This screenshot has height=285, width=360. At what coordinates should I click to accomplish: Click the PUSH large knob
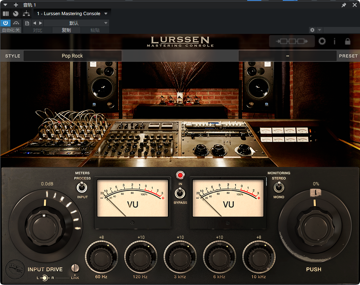pos(315,227)
